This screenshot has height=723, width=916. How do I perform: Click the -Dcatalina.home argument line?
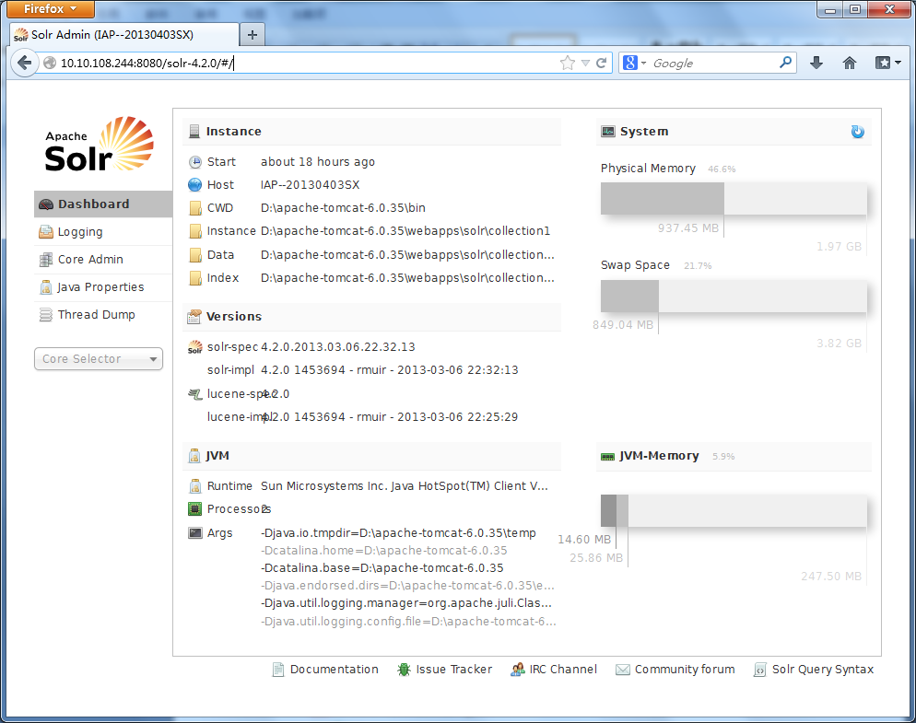[383, 551]
